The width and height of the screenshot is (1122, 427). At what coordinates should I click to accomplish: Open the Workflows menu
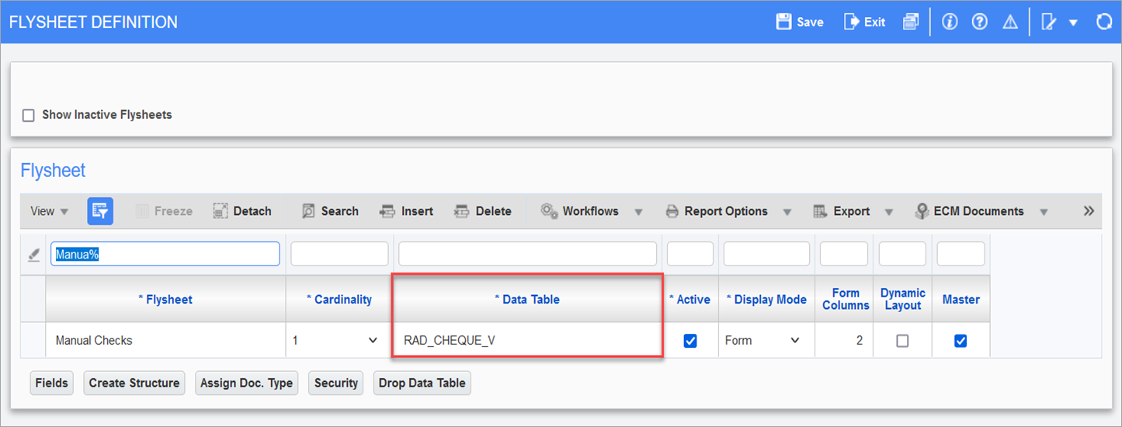pos(580,211)
